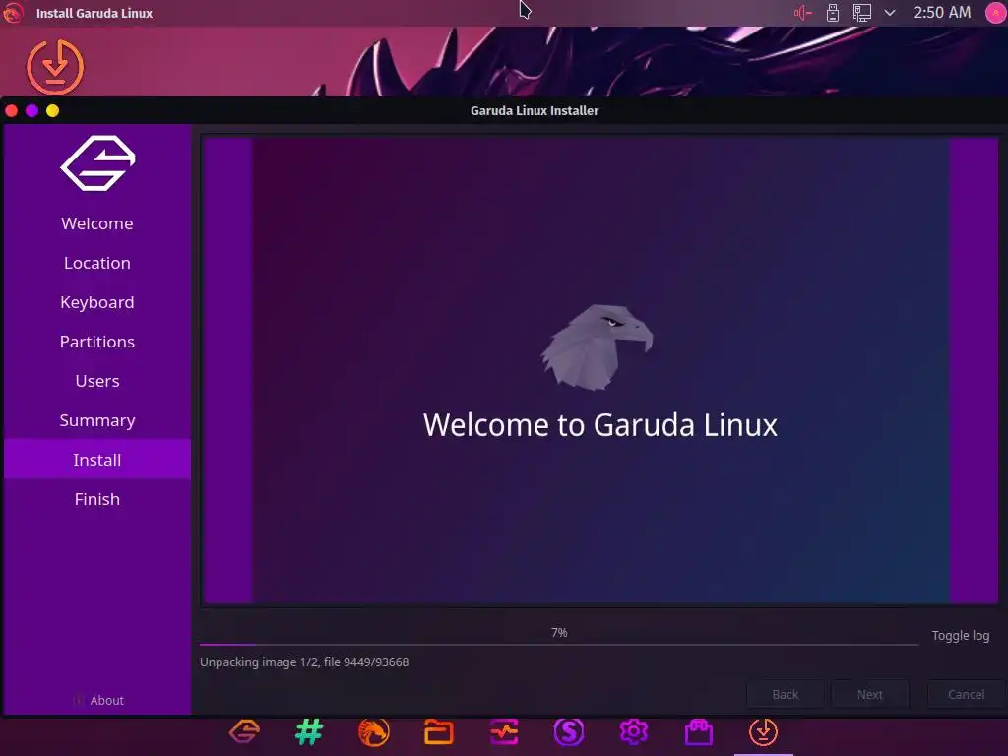Click the Welcome to Garuda Linux text
Screen dimensions: 1008x756
(x=599, y=425)
